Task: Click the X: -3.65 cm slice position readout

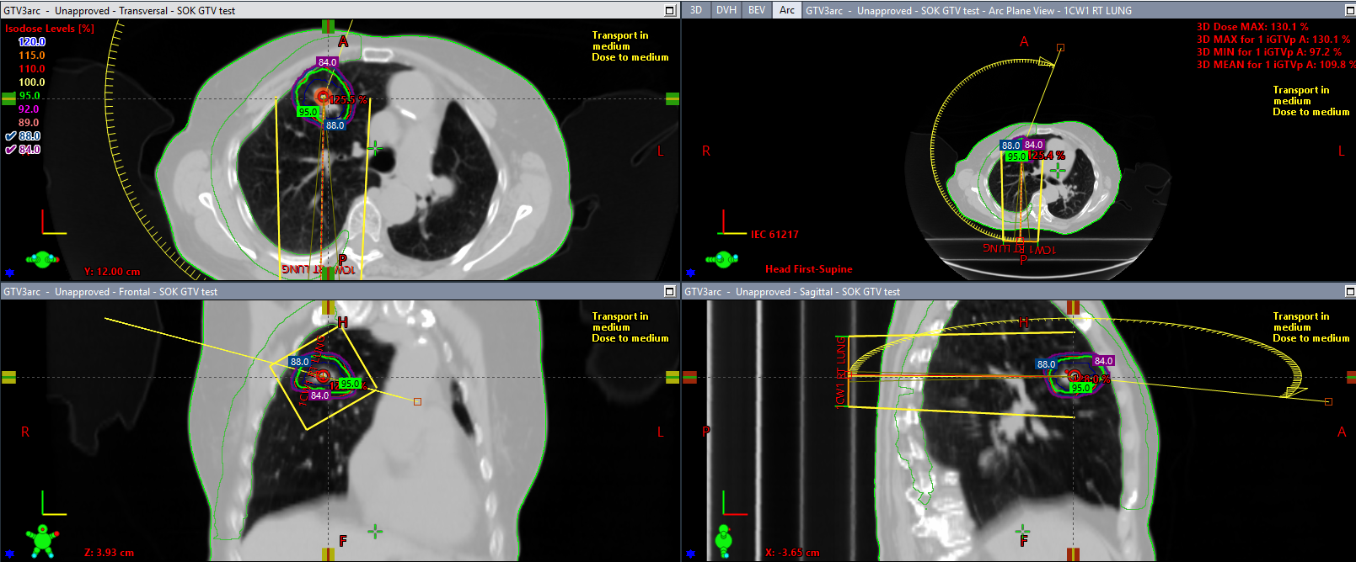Action: click(x=792, y=553)
